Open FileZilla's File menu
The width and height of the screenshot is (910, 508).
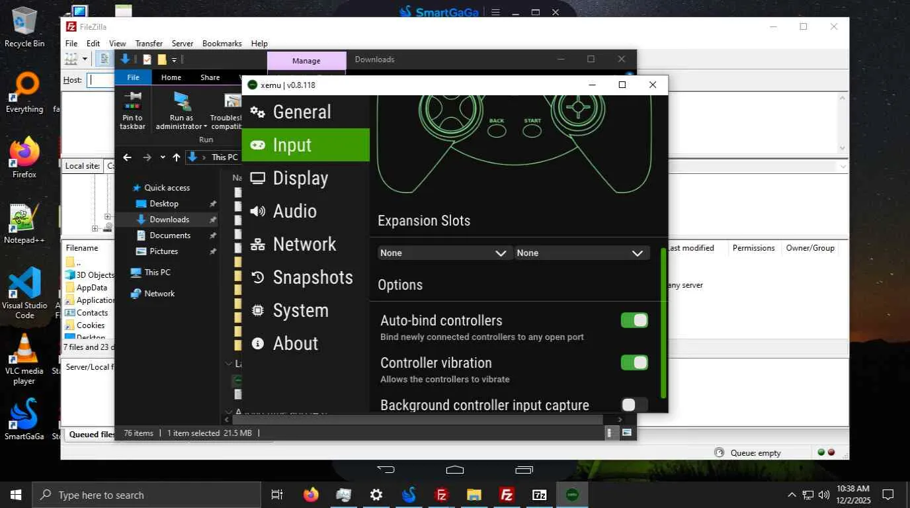[71, 44]
